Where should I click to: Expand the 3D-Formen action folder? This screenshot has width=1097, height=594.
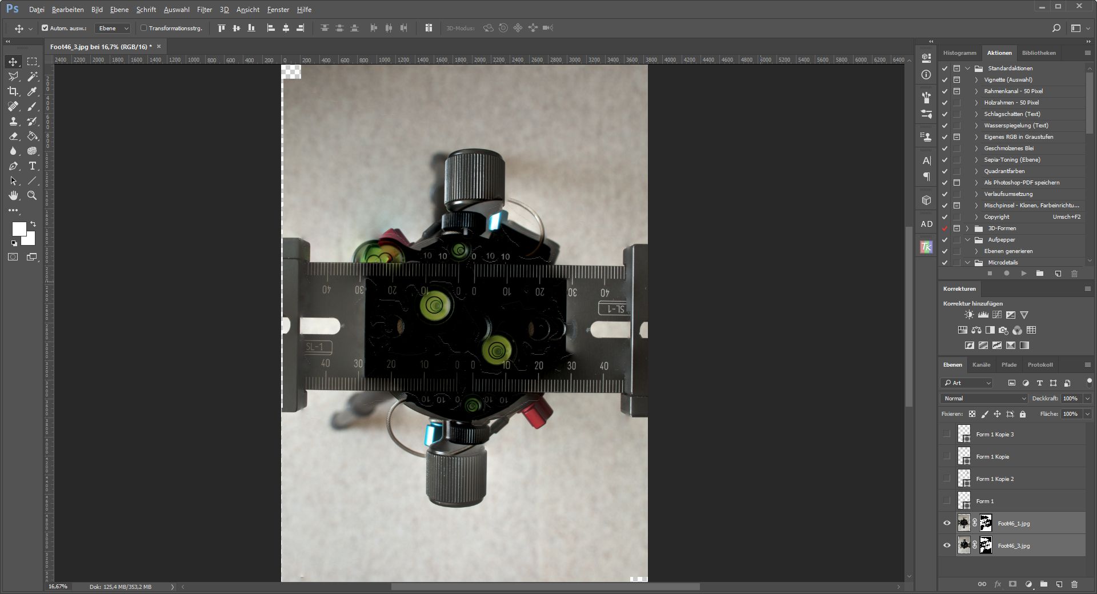pyautogui.click(x=968, y=228)
